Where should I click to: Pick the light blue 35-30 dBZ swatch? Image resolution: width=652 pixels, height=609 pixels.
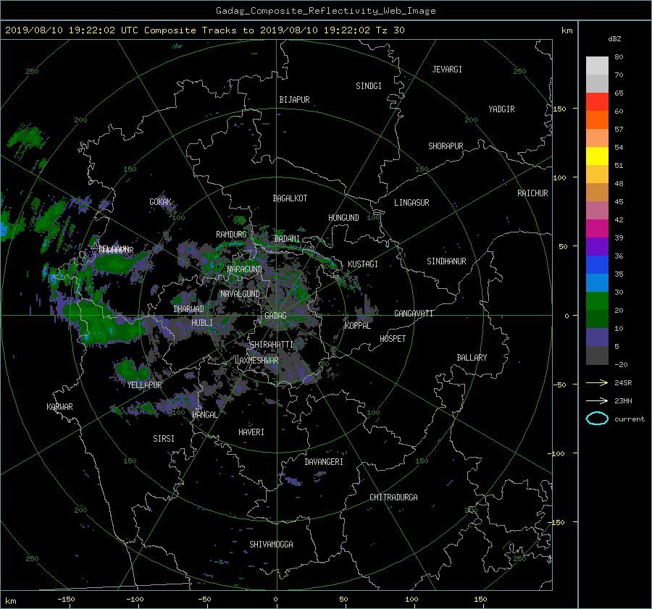pos(597,282)
